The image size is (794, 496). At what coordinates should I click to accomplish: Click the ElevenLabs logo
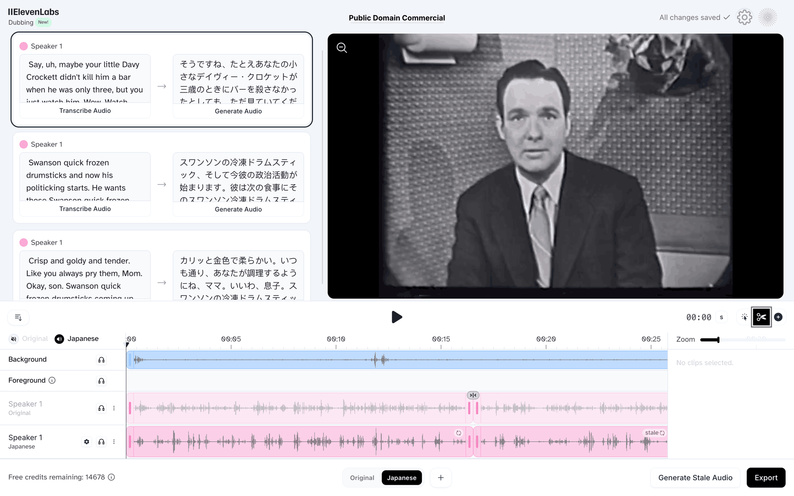(x=33, y=12)
